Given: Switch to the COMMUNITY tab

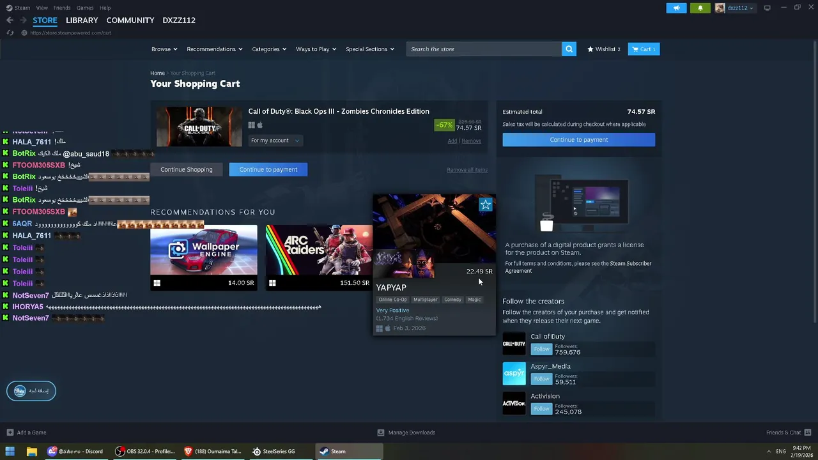Looking at the screenshot, I should 130,20.
